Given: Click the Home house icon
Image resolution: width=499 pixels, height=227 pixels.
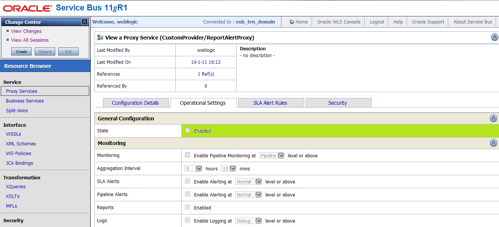Looking at the screenshot, I should coord(292,22).
